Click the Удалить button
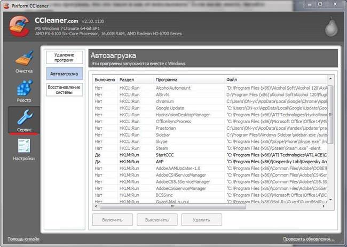 pos(201,220)
